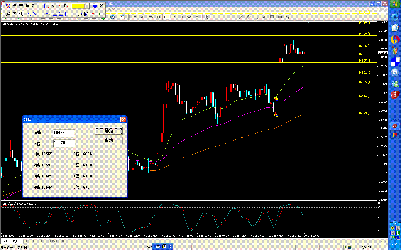401x250 pixels.
Task: Switch chart to M1 timeframe
Action: (x=135, y=17)
